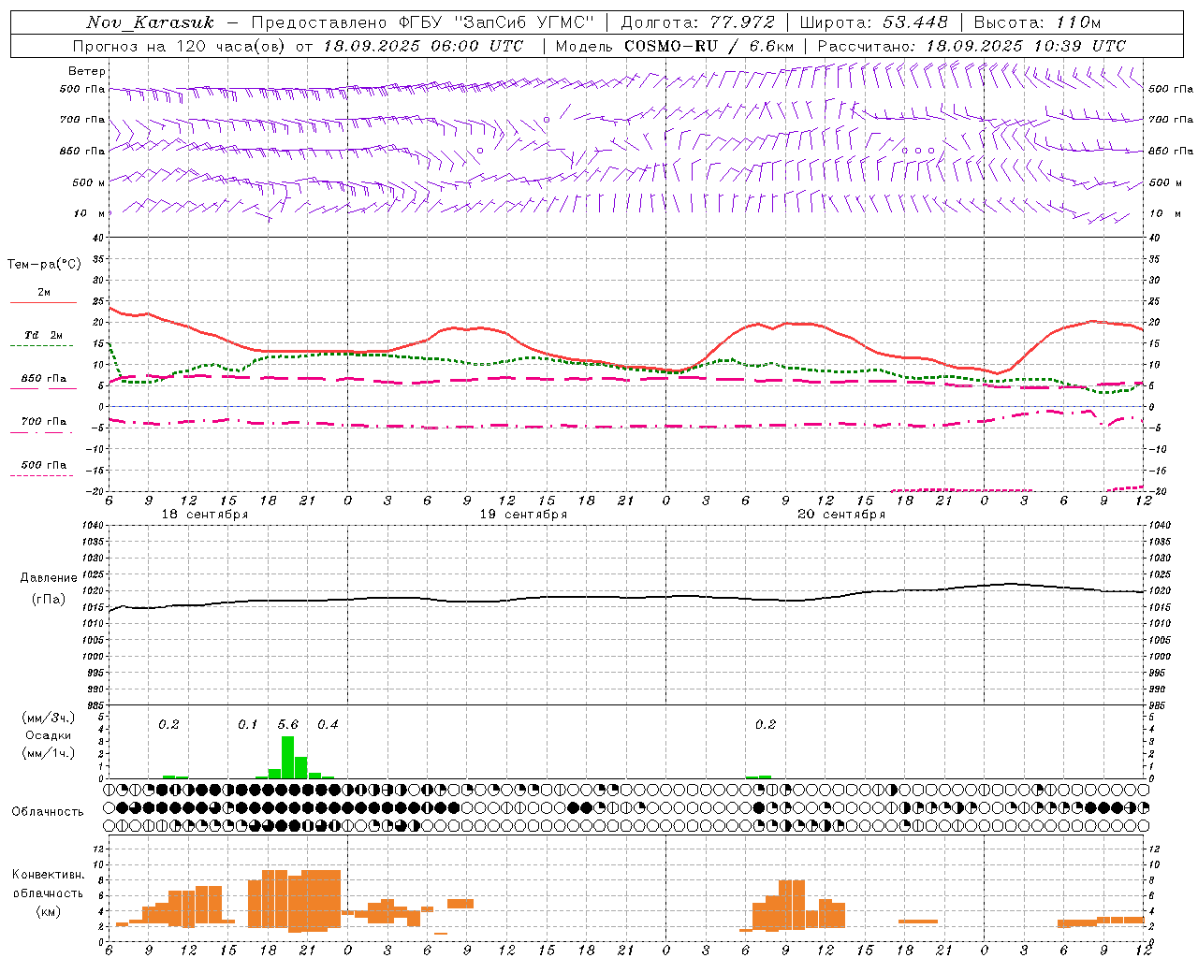Click the 'Конвективн.' convective cloud label
Image resolution: width=1198 pixels, height=958 pixels.
48,875
